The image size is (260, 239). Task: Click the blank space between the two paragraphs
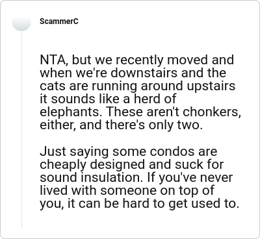(x=140, y=138)
